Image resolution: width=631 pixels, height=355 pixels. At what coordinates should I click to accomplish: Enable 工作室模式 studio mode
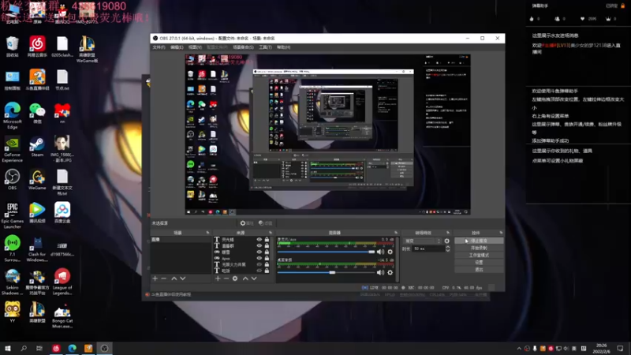pyautogui.click(x=479, y=255)
